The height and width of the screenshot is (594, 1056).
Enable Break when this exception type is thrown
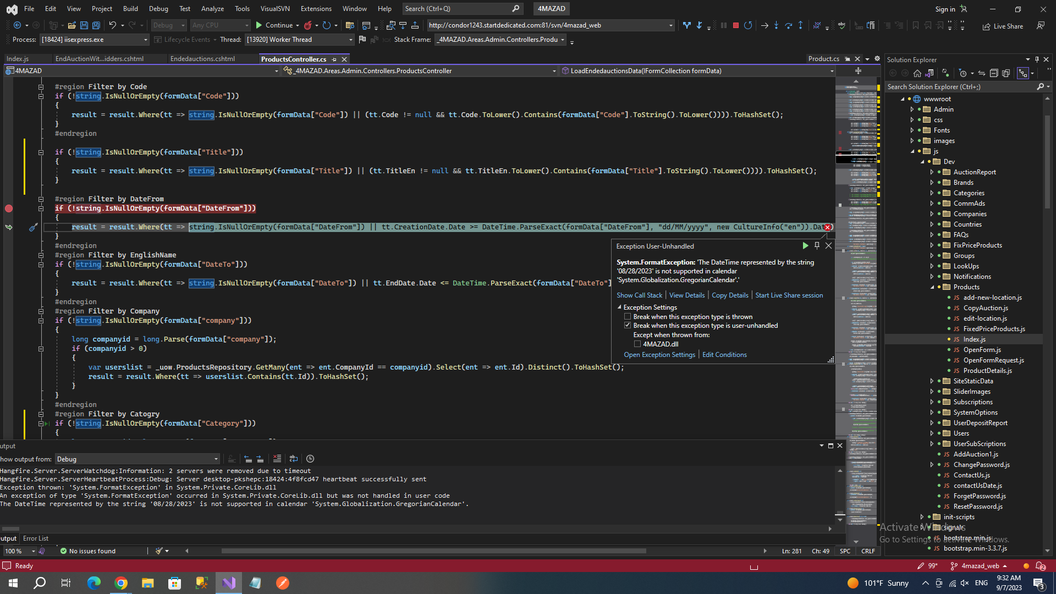628,317
